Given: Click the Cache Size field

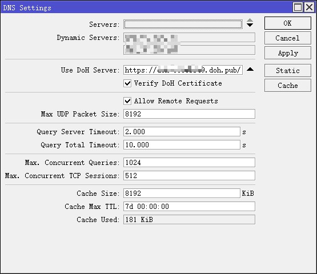Looking at the screenshot, I should tap(182, 194).
